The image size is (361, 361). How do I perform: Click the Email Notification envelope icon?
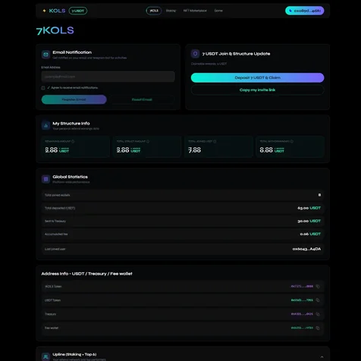tap(46, 55)
